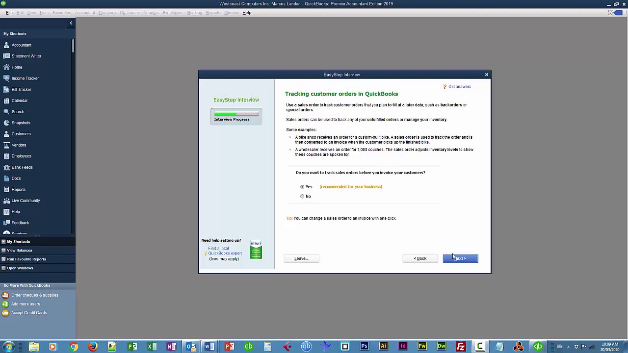The image size is (628, 353).
Task: Open the Search shortcut icon
Action: click(x=6, y=112)
